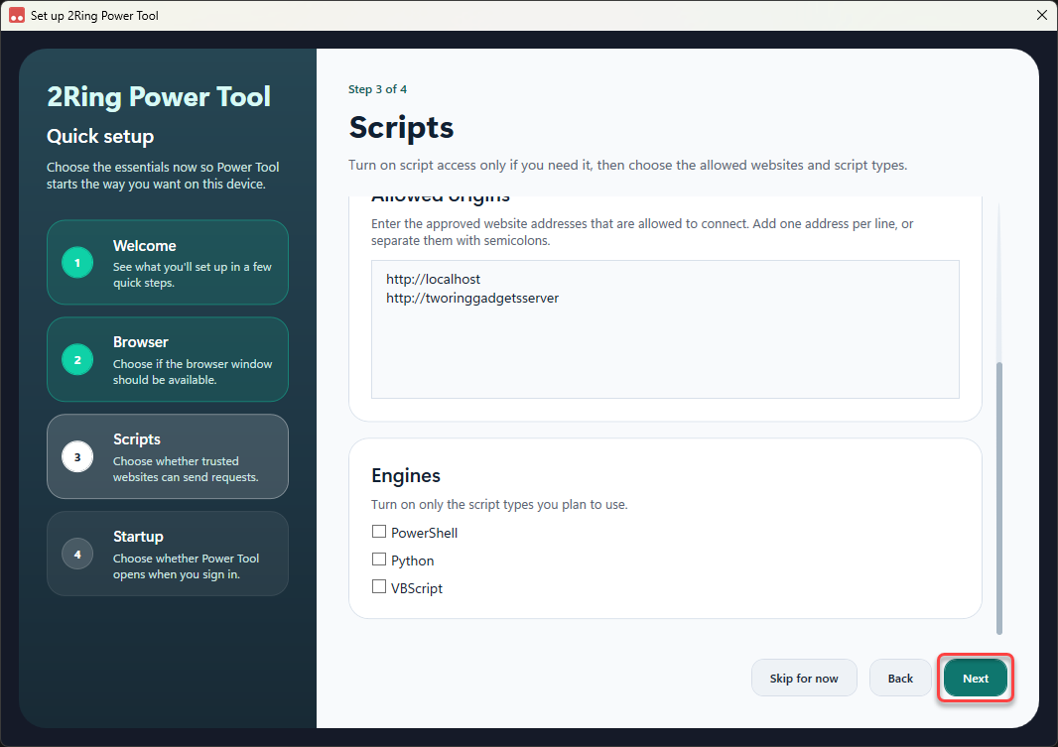Image resolution: width=1058 pixels, height=747 pixels.
Task: Click the PowerShell label text
Action: point(425,533)
